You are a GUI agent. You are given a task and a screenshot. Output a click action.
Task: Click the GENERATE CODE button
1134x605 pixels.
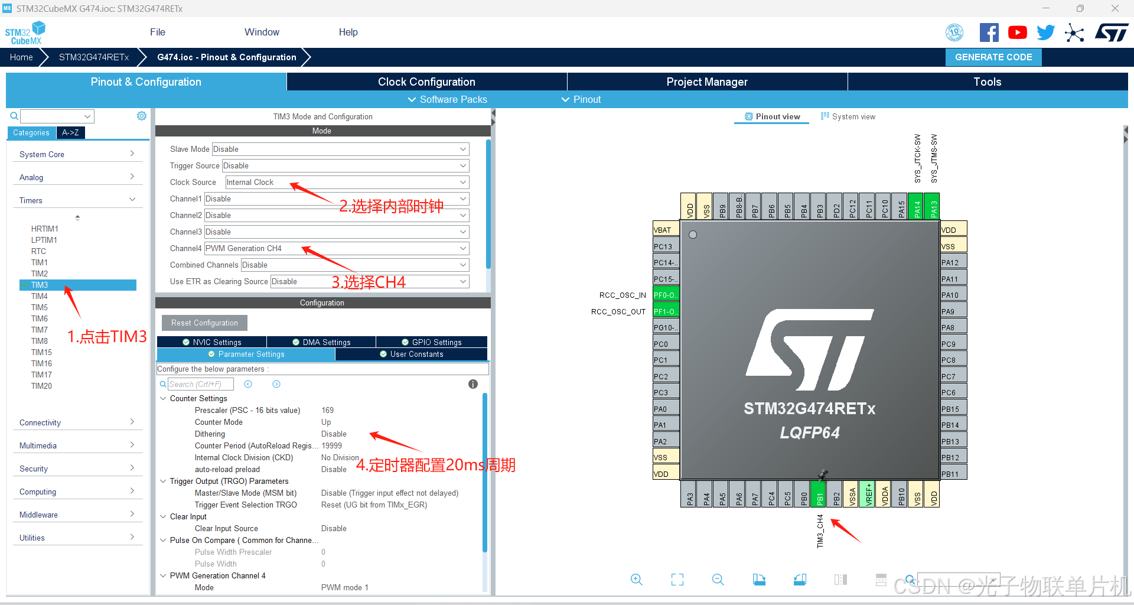click(x=993, y=57)
